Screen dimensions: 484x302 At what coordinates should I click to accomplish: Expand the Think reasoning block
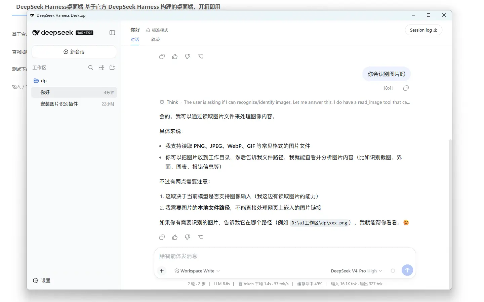coord(285,102)
